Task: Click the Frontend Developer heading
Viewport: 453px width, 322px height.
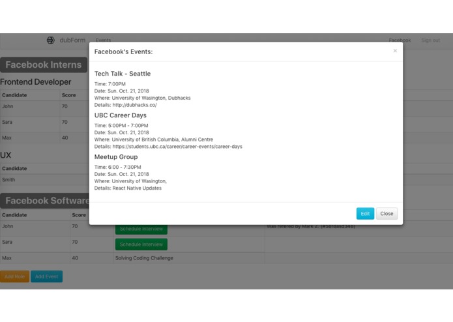Action: pyautogui.click(x=36, y=81)
